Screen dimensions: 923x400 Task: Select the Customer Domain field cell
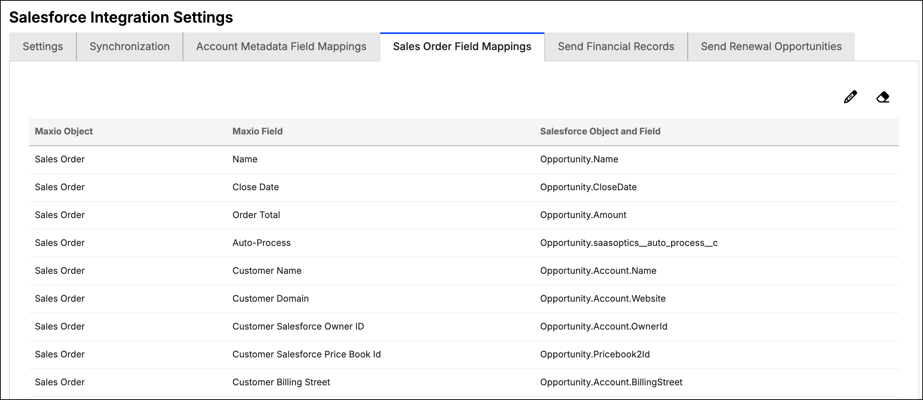click(270, 299)
